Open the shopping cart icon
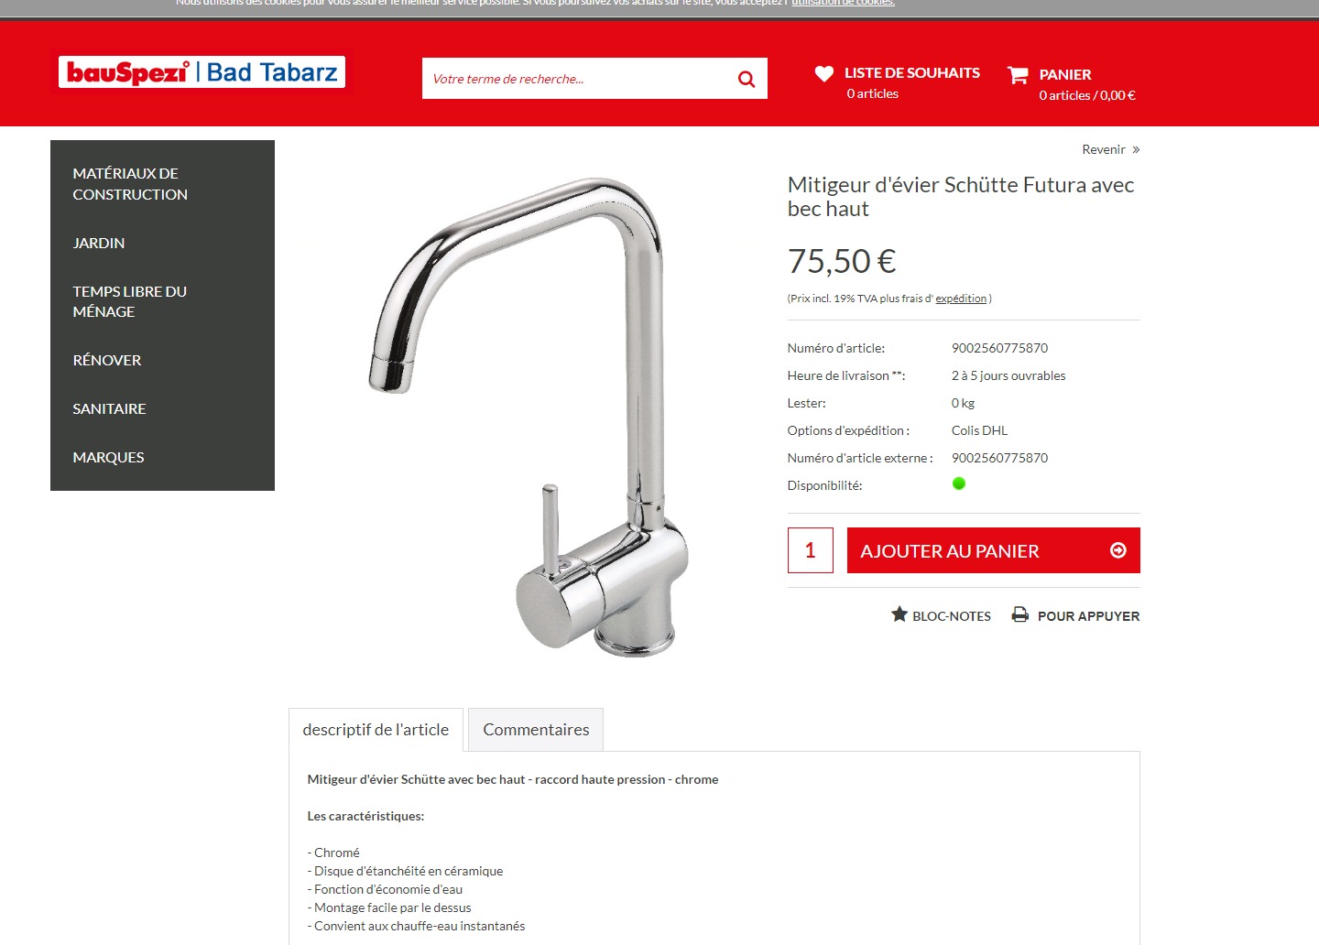The width and height of the screenshot is (1319, 945). pyautogui.click(x=1018, y=75)
